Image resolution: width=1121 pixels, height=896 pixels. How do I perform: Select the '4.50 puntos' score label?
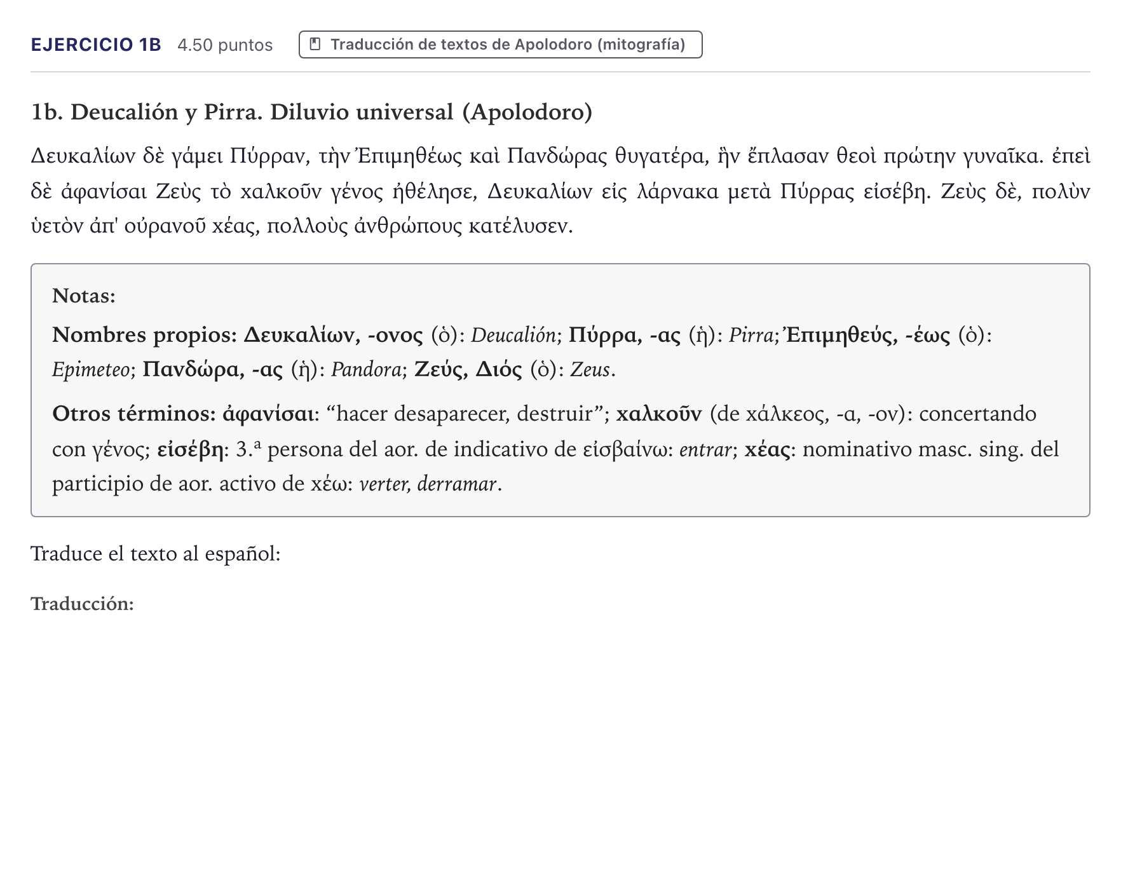(x=225, y=45)
